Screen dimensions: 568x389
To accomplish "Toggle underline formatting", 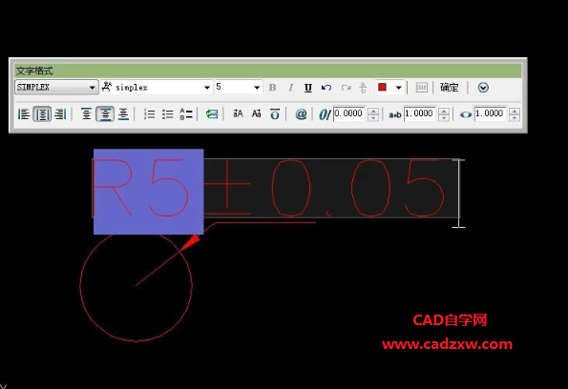I will click(308, 88).
